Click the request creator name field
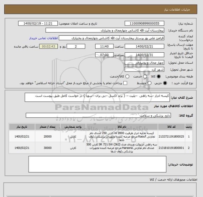The width and height of the screenshot is (203, 197). pos(111,38)
